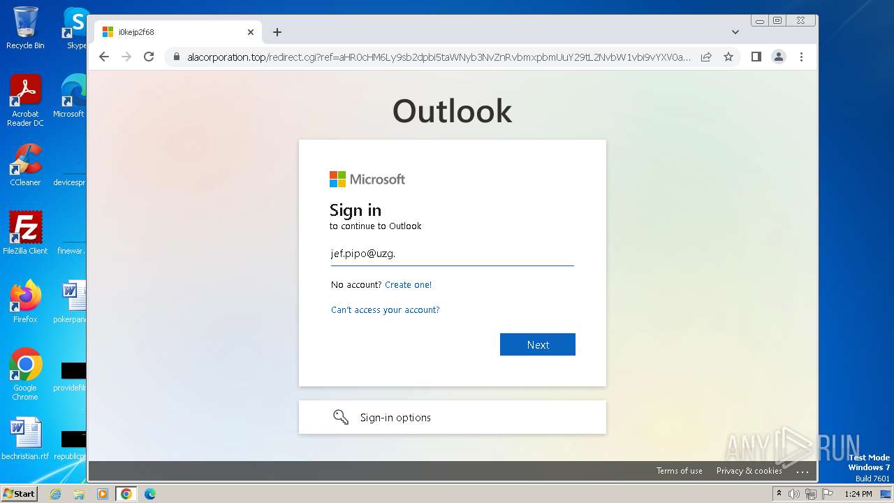Click the padlock site info icon
Image resolution: width=894 pixels, height=503 pixels.
tap(176, 57)
